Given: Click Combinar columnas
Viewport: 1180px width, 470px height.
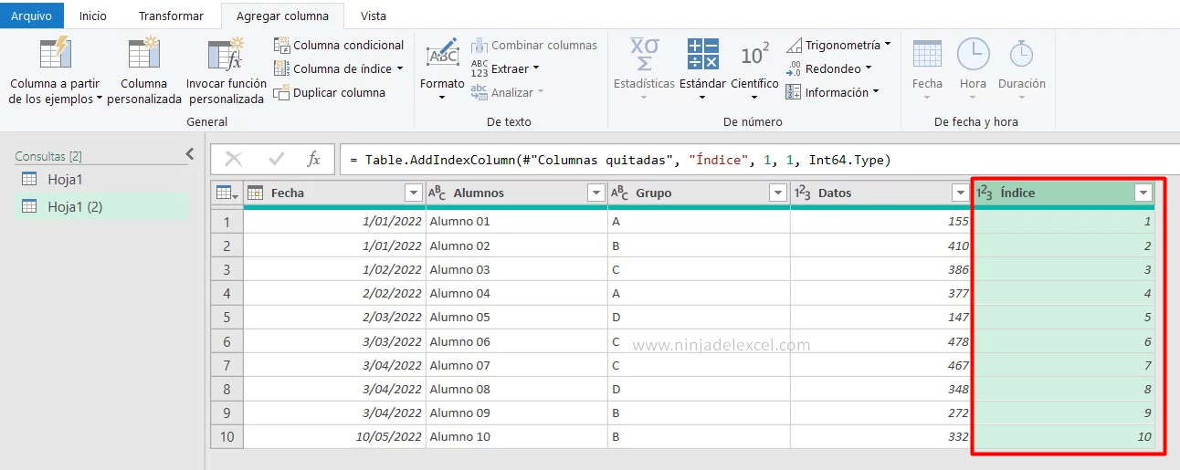Looking at the screenshot, I should point(534,45).
